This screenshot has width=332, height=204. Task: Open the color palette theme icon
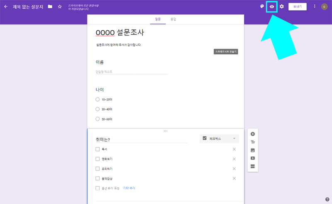[262, 6]
